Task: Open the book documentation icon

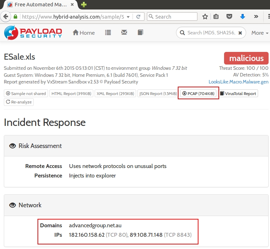Action: pyautogui.click(x=140, y=32)
